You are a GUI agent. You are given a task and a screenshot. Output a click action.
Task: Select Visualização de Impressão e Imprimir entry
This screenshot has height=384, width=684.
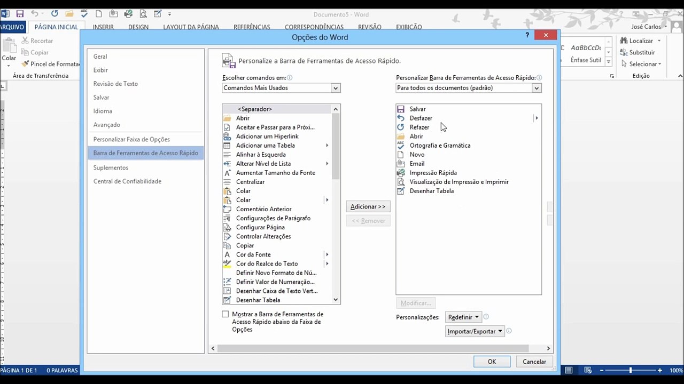[469, 182]
